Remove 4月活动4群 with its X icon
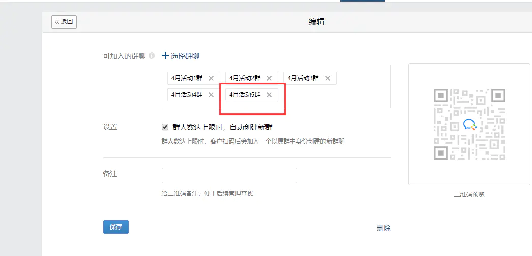This screenshot has width=532, height=256. (211, 95)
